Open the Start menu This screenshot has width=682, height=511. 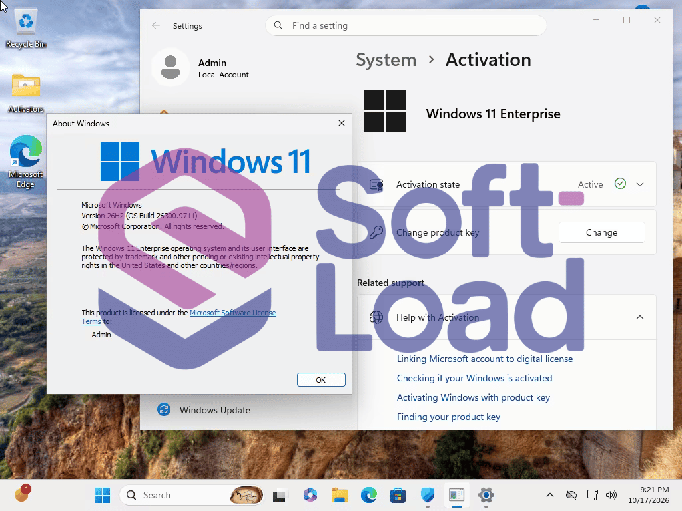pos(102,495)
